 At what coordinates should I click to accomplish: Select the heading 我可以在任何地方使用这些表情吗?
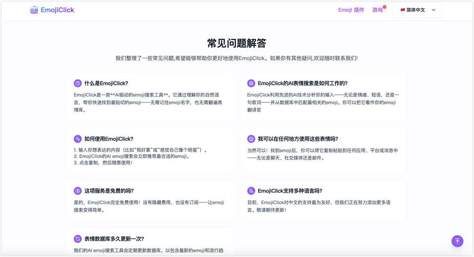[x=298, y=139]
